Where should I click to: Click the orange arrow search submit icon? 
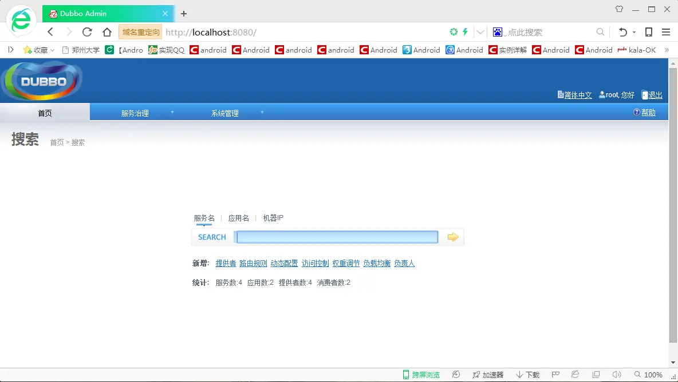point(452,237)
